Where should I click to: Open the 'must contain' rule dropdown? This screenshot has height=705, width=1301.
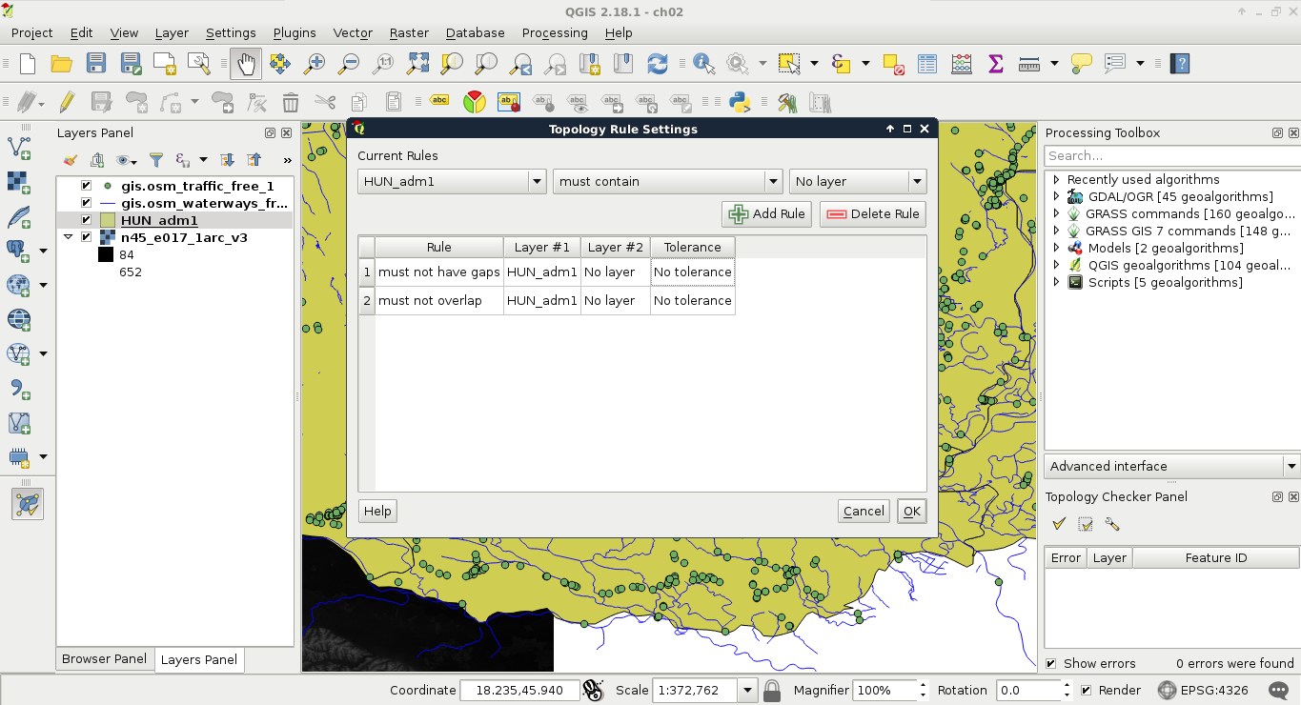(668, 181)
